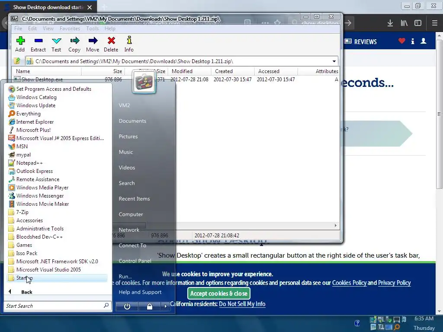Screen dimensions: 443x332
Task: Click the Move toolbar icon
Action: click(x=93, y=44)
